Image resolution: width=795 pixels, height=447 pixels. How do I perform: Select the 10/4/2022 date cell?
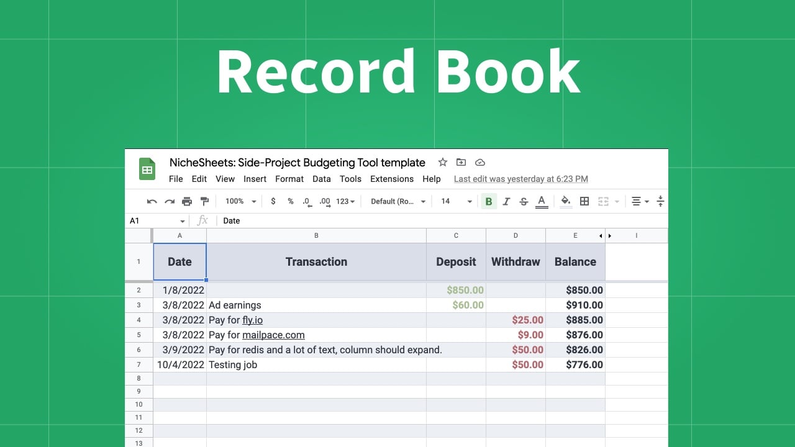(179, 364)
